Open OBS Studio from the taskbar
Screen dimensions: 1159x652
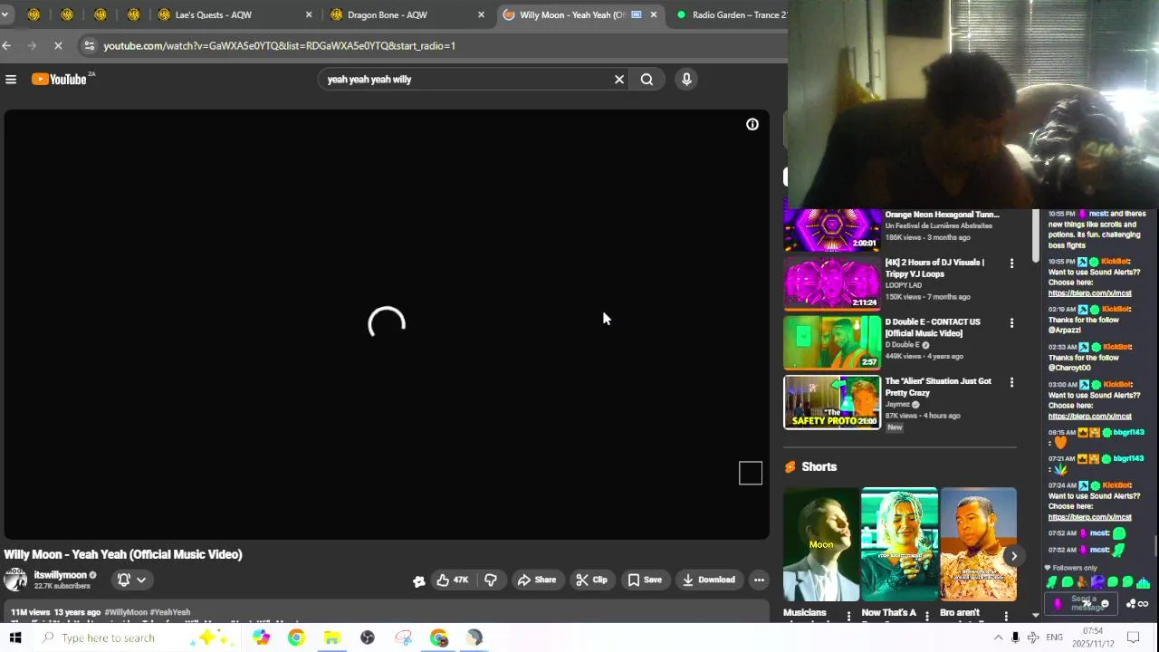pos(368,638)
